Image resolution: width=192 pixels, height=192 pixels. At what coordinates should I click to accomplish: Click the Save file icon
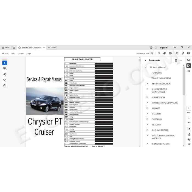coord(159,53)
